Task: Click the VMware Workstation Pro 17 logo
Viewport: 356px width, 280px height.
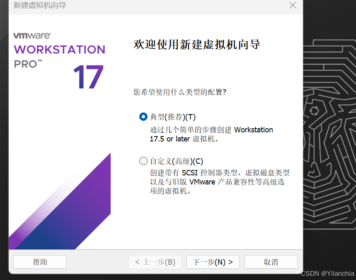Action: (59, 60)
